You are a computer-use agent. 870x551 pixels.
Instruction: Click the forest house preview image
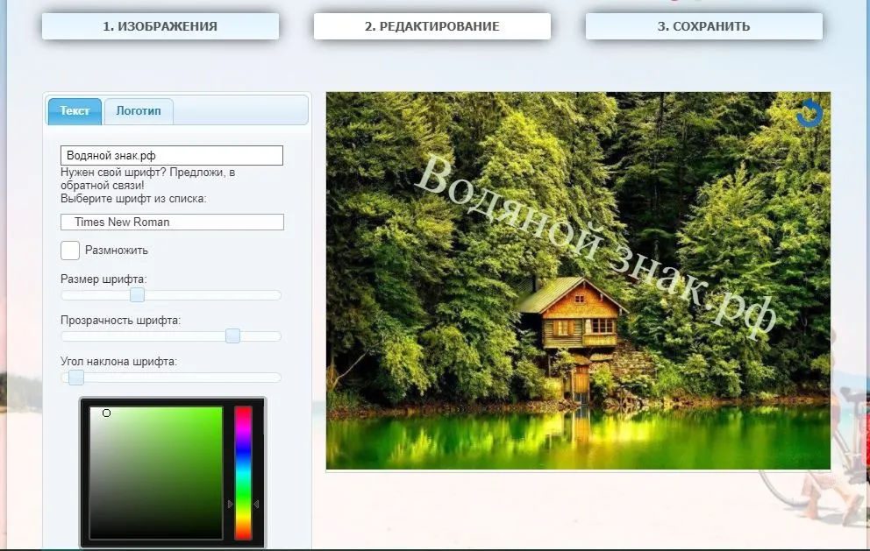click(578, 280)
